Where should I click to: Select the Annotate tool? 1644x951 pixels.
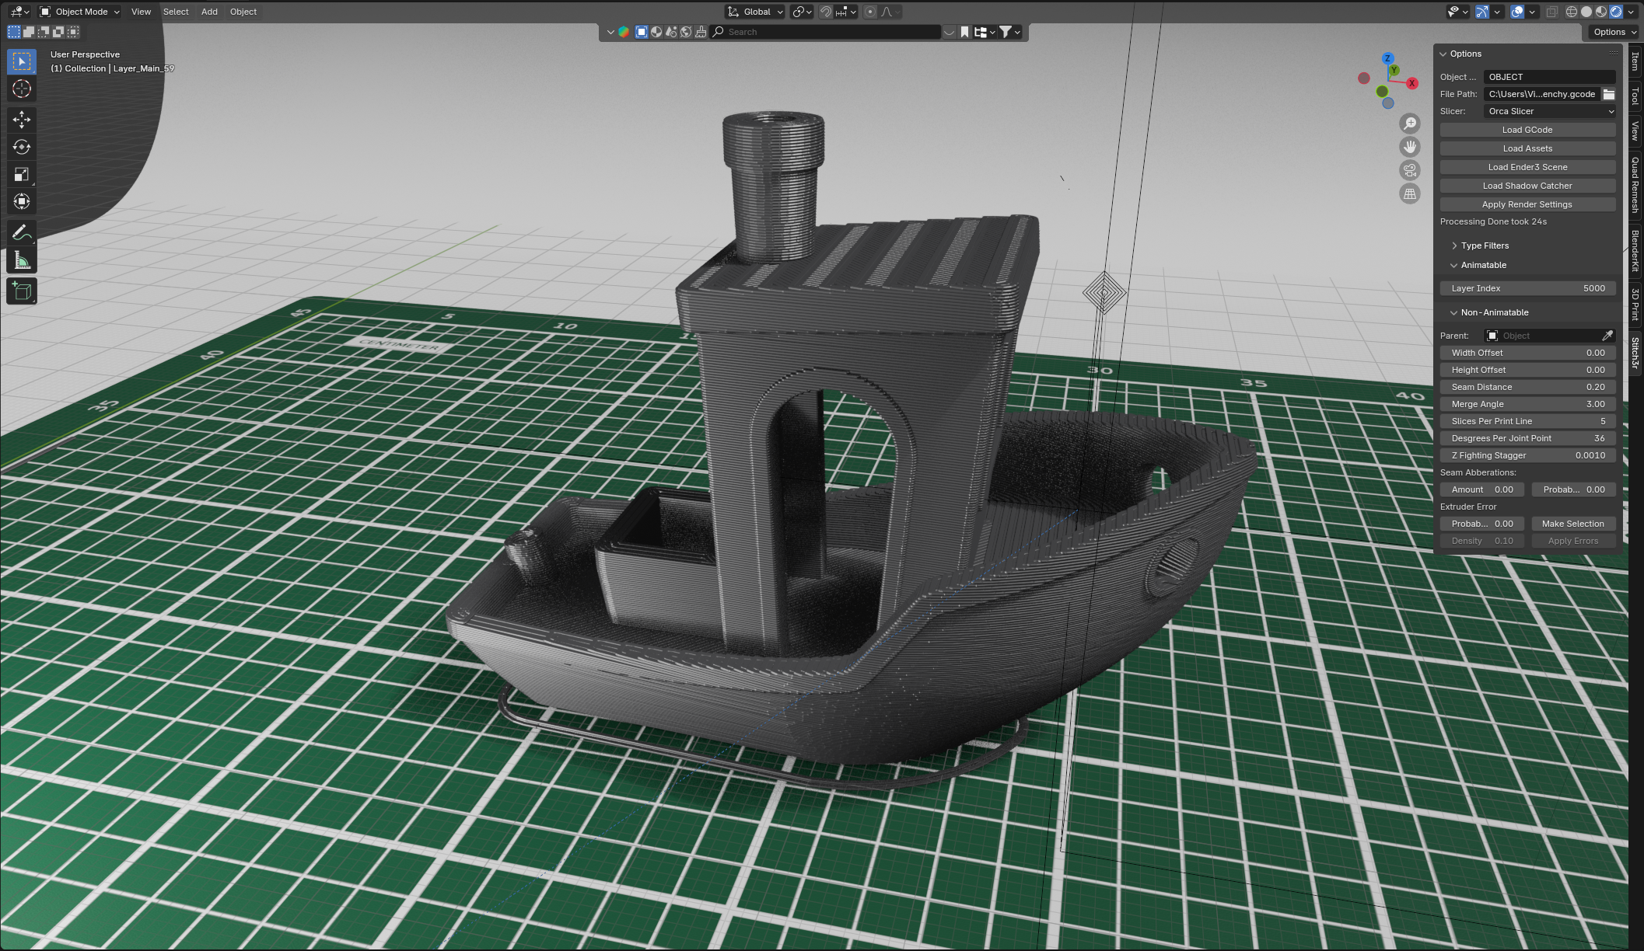pyautogui.click(x=21, y=232)
